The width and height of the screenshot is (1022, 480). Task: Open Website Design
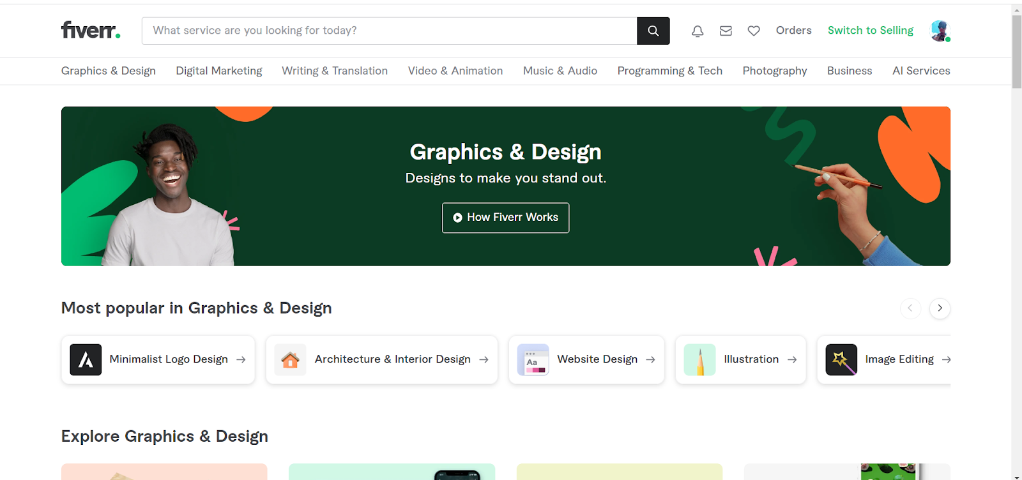tap(586, 359)
